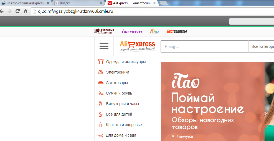Click the electronics chip icon

101,72
